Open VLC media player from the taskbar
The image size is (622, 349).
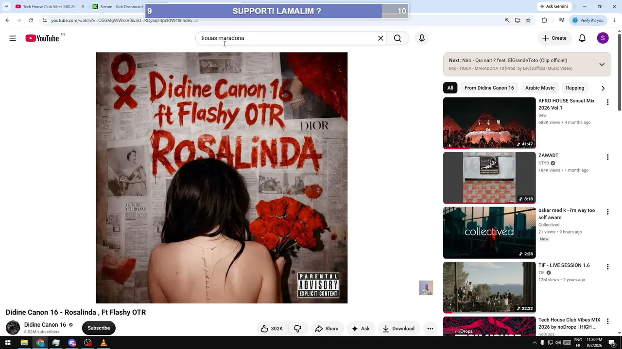point(104,343)
